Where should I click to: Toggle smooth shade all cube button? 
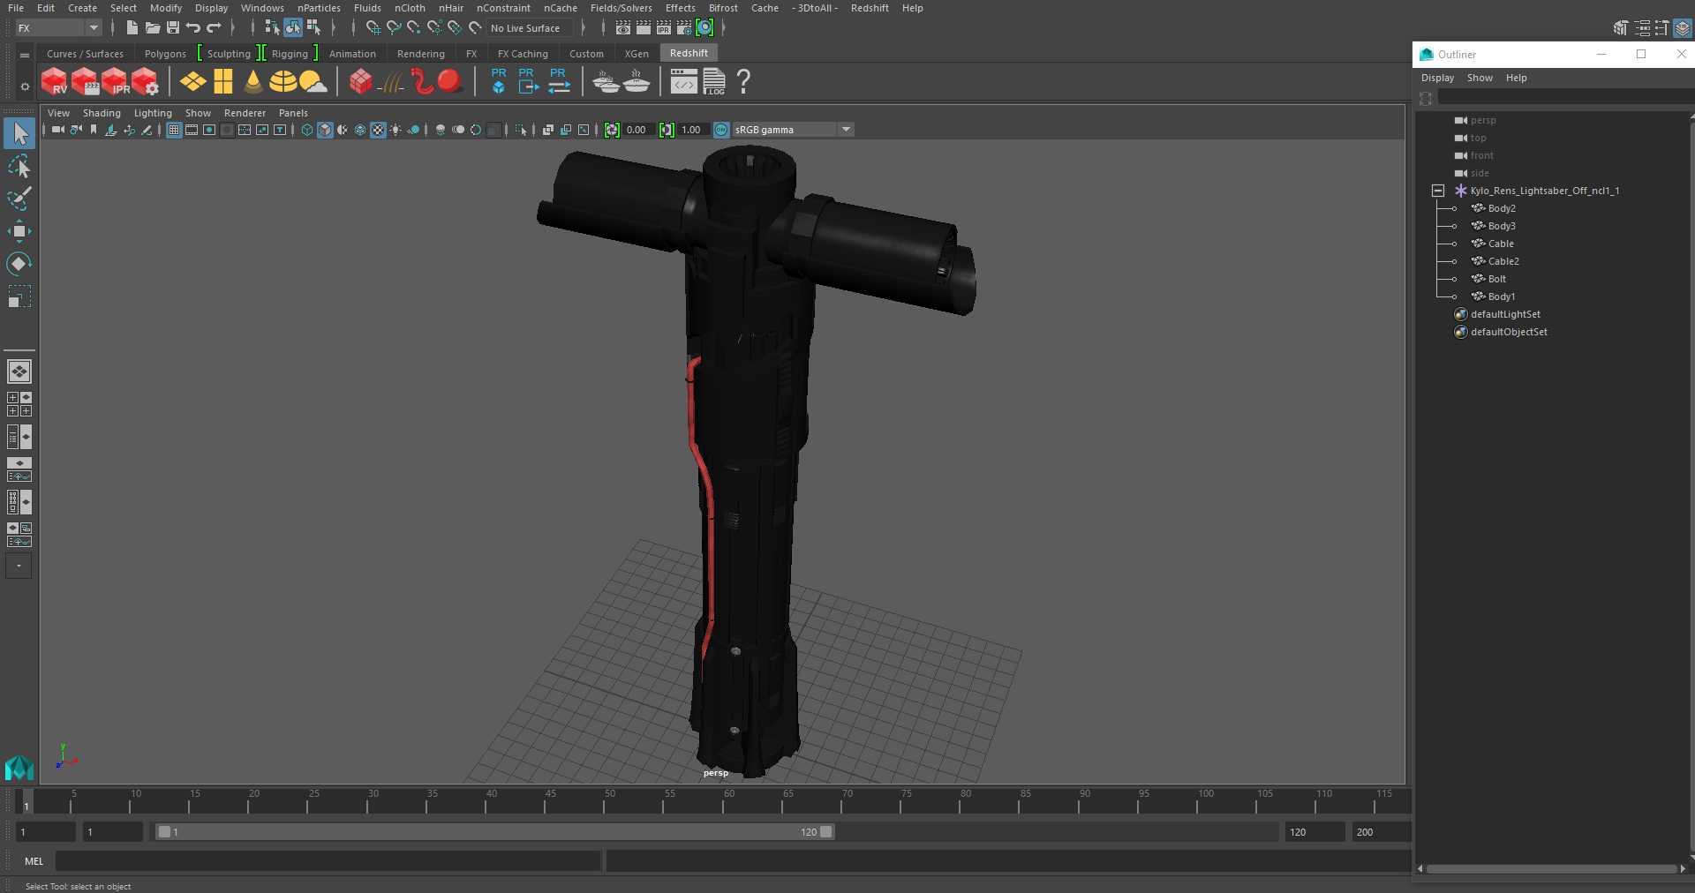(325, 130)
